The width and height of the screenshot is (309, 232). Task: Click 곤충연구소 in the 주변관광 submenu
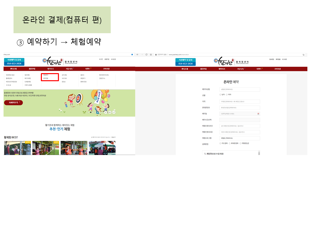tap(102, 79)
